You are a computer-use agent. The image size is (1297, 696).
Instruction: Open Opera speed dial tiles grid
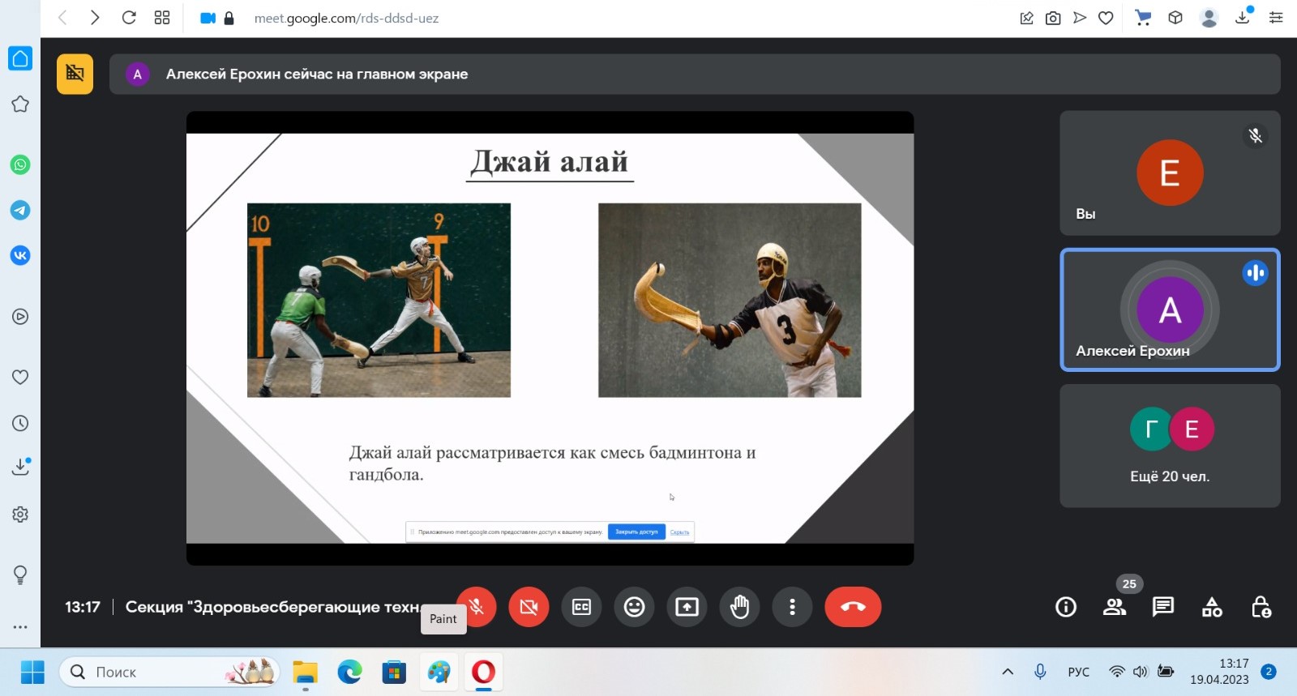162,18
